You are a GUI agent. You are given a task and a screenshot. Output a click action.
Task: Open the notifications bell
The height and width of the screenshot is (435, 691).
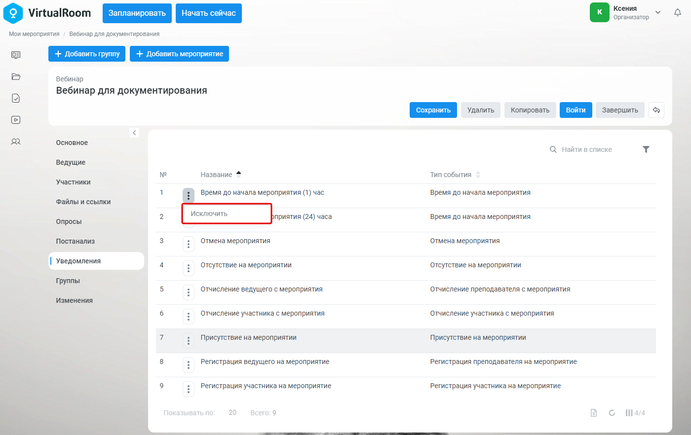[678, 13]
